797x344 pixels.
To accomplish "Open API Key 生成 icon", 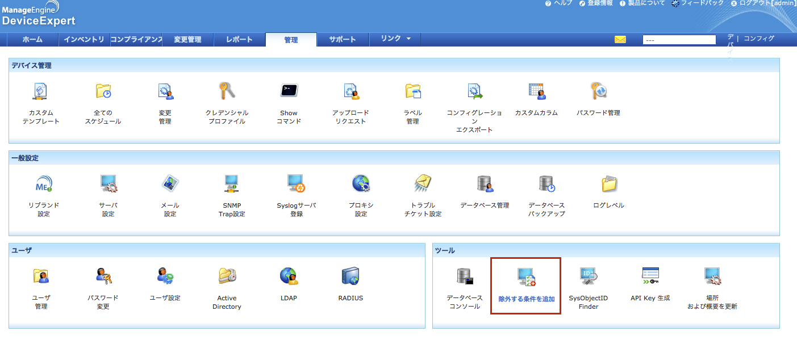I will (x=650, y=276).
